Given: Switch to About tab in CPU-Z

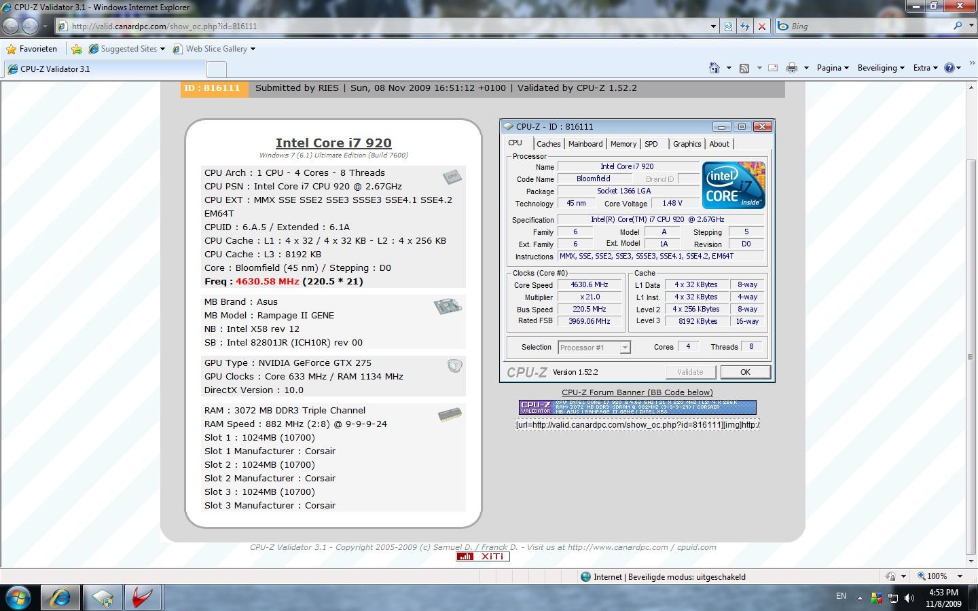Looking at the screenshot, I should (719, 144).
